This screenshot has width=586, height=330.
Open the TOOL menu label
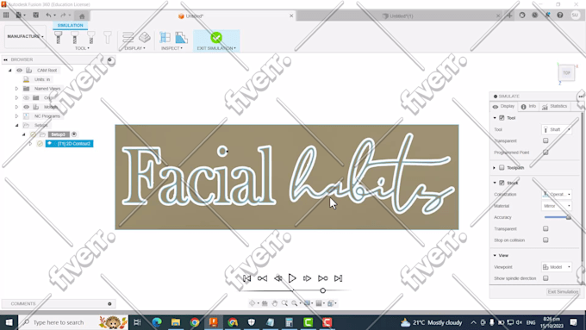pos(82,48)
